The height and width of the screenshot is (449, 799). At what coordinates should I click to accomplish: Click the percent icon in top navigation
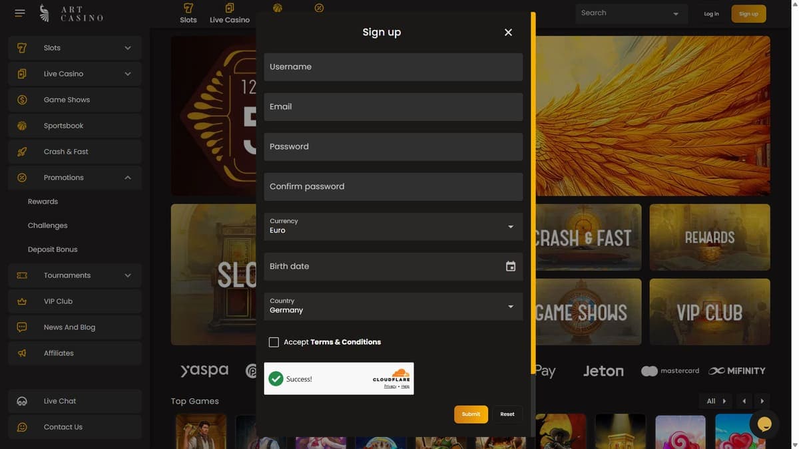pyautogui.click(x=319, y=8)
